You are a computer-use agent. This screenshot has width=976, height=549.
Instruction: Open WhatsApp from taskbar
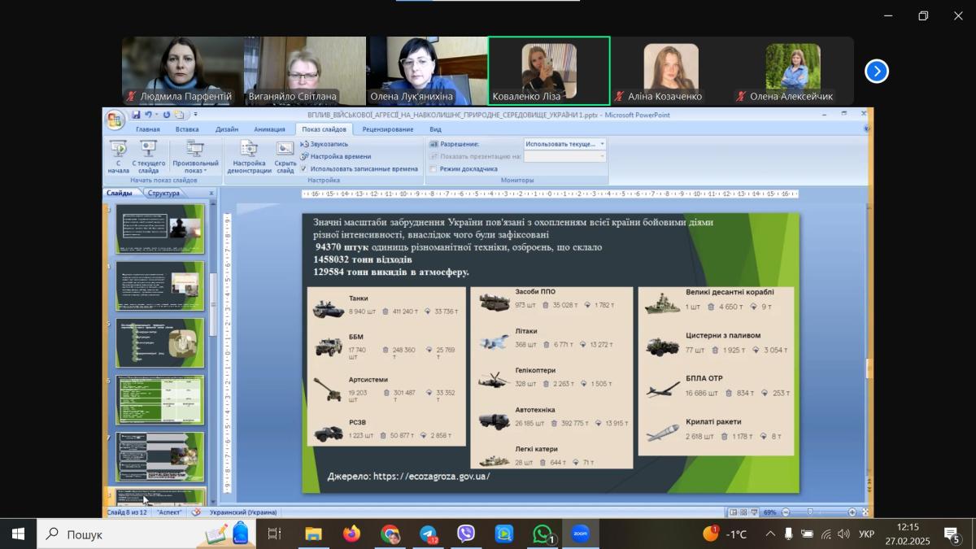point(542,534)
